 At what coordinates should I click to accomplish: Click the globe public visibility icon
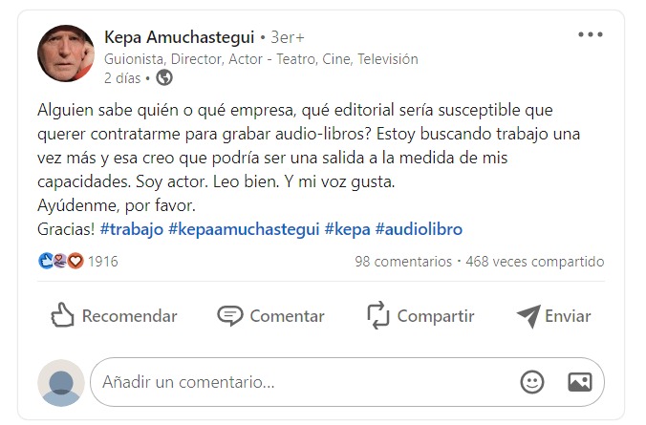click(x=164, y=77)
